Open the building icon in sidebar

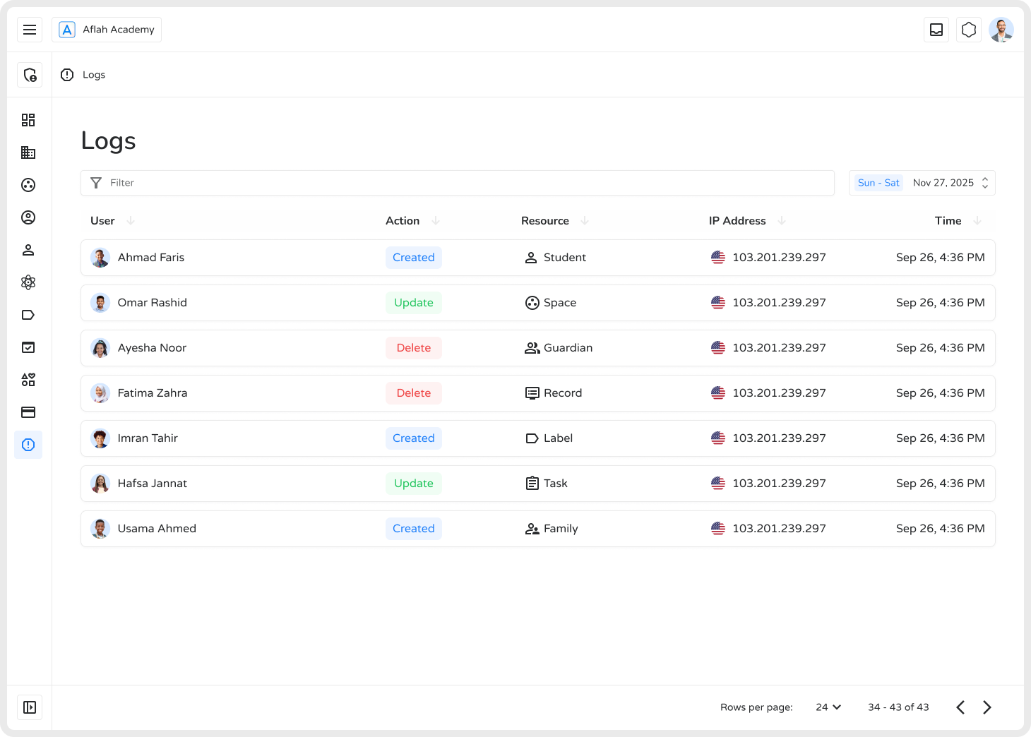click(x=28, y=152)
